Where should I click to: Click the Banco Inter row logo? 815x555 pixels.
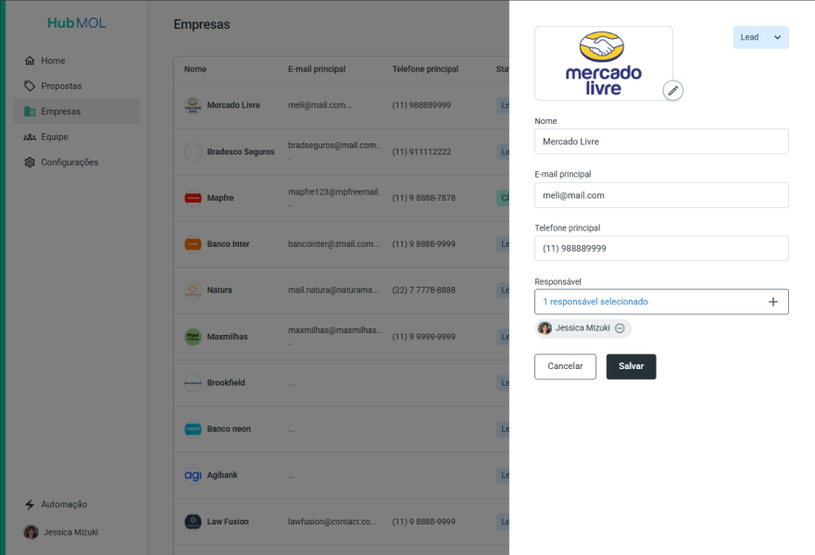click(x=193, y=244)
